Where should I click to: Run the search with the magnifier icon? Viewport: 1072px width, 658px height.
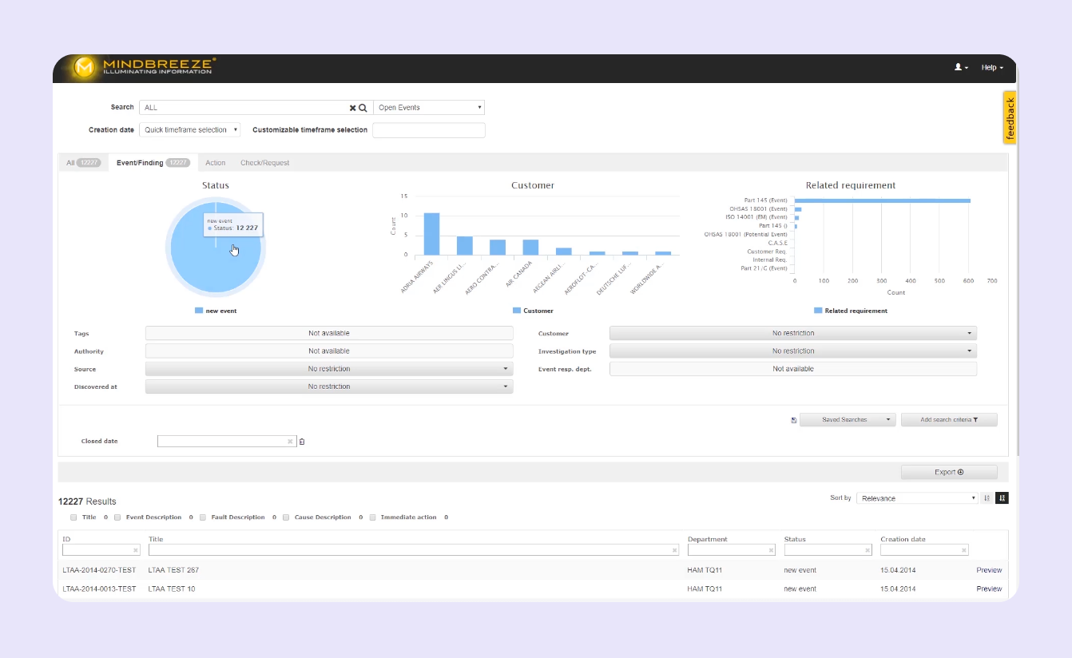pos(362,107)
